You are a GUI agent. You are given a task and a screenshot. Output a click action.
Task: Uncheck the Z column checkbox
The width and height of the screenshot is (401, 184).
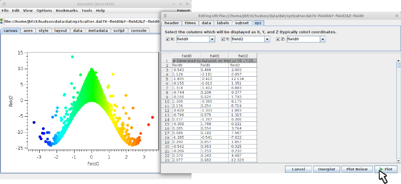tap(278, 40)
